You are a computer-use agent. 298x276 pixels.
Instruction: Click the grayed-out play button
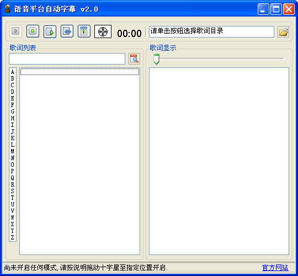point(16,31)
